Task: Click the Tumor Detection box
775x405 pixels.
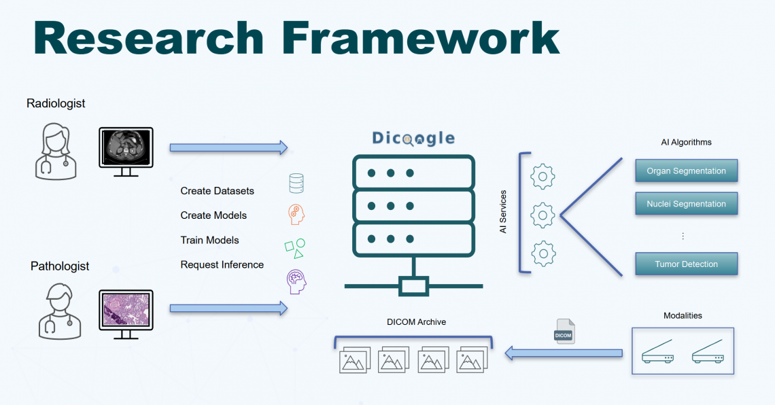Action: click(687, 264)
